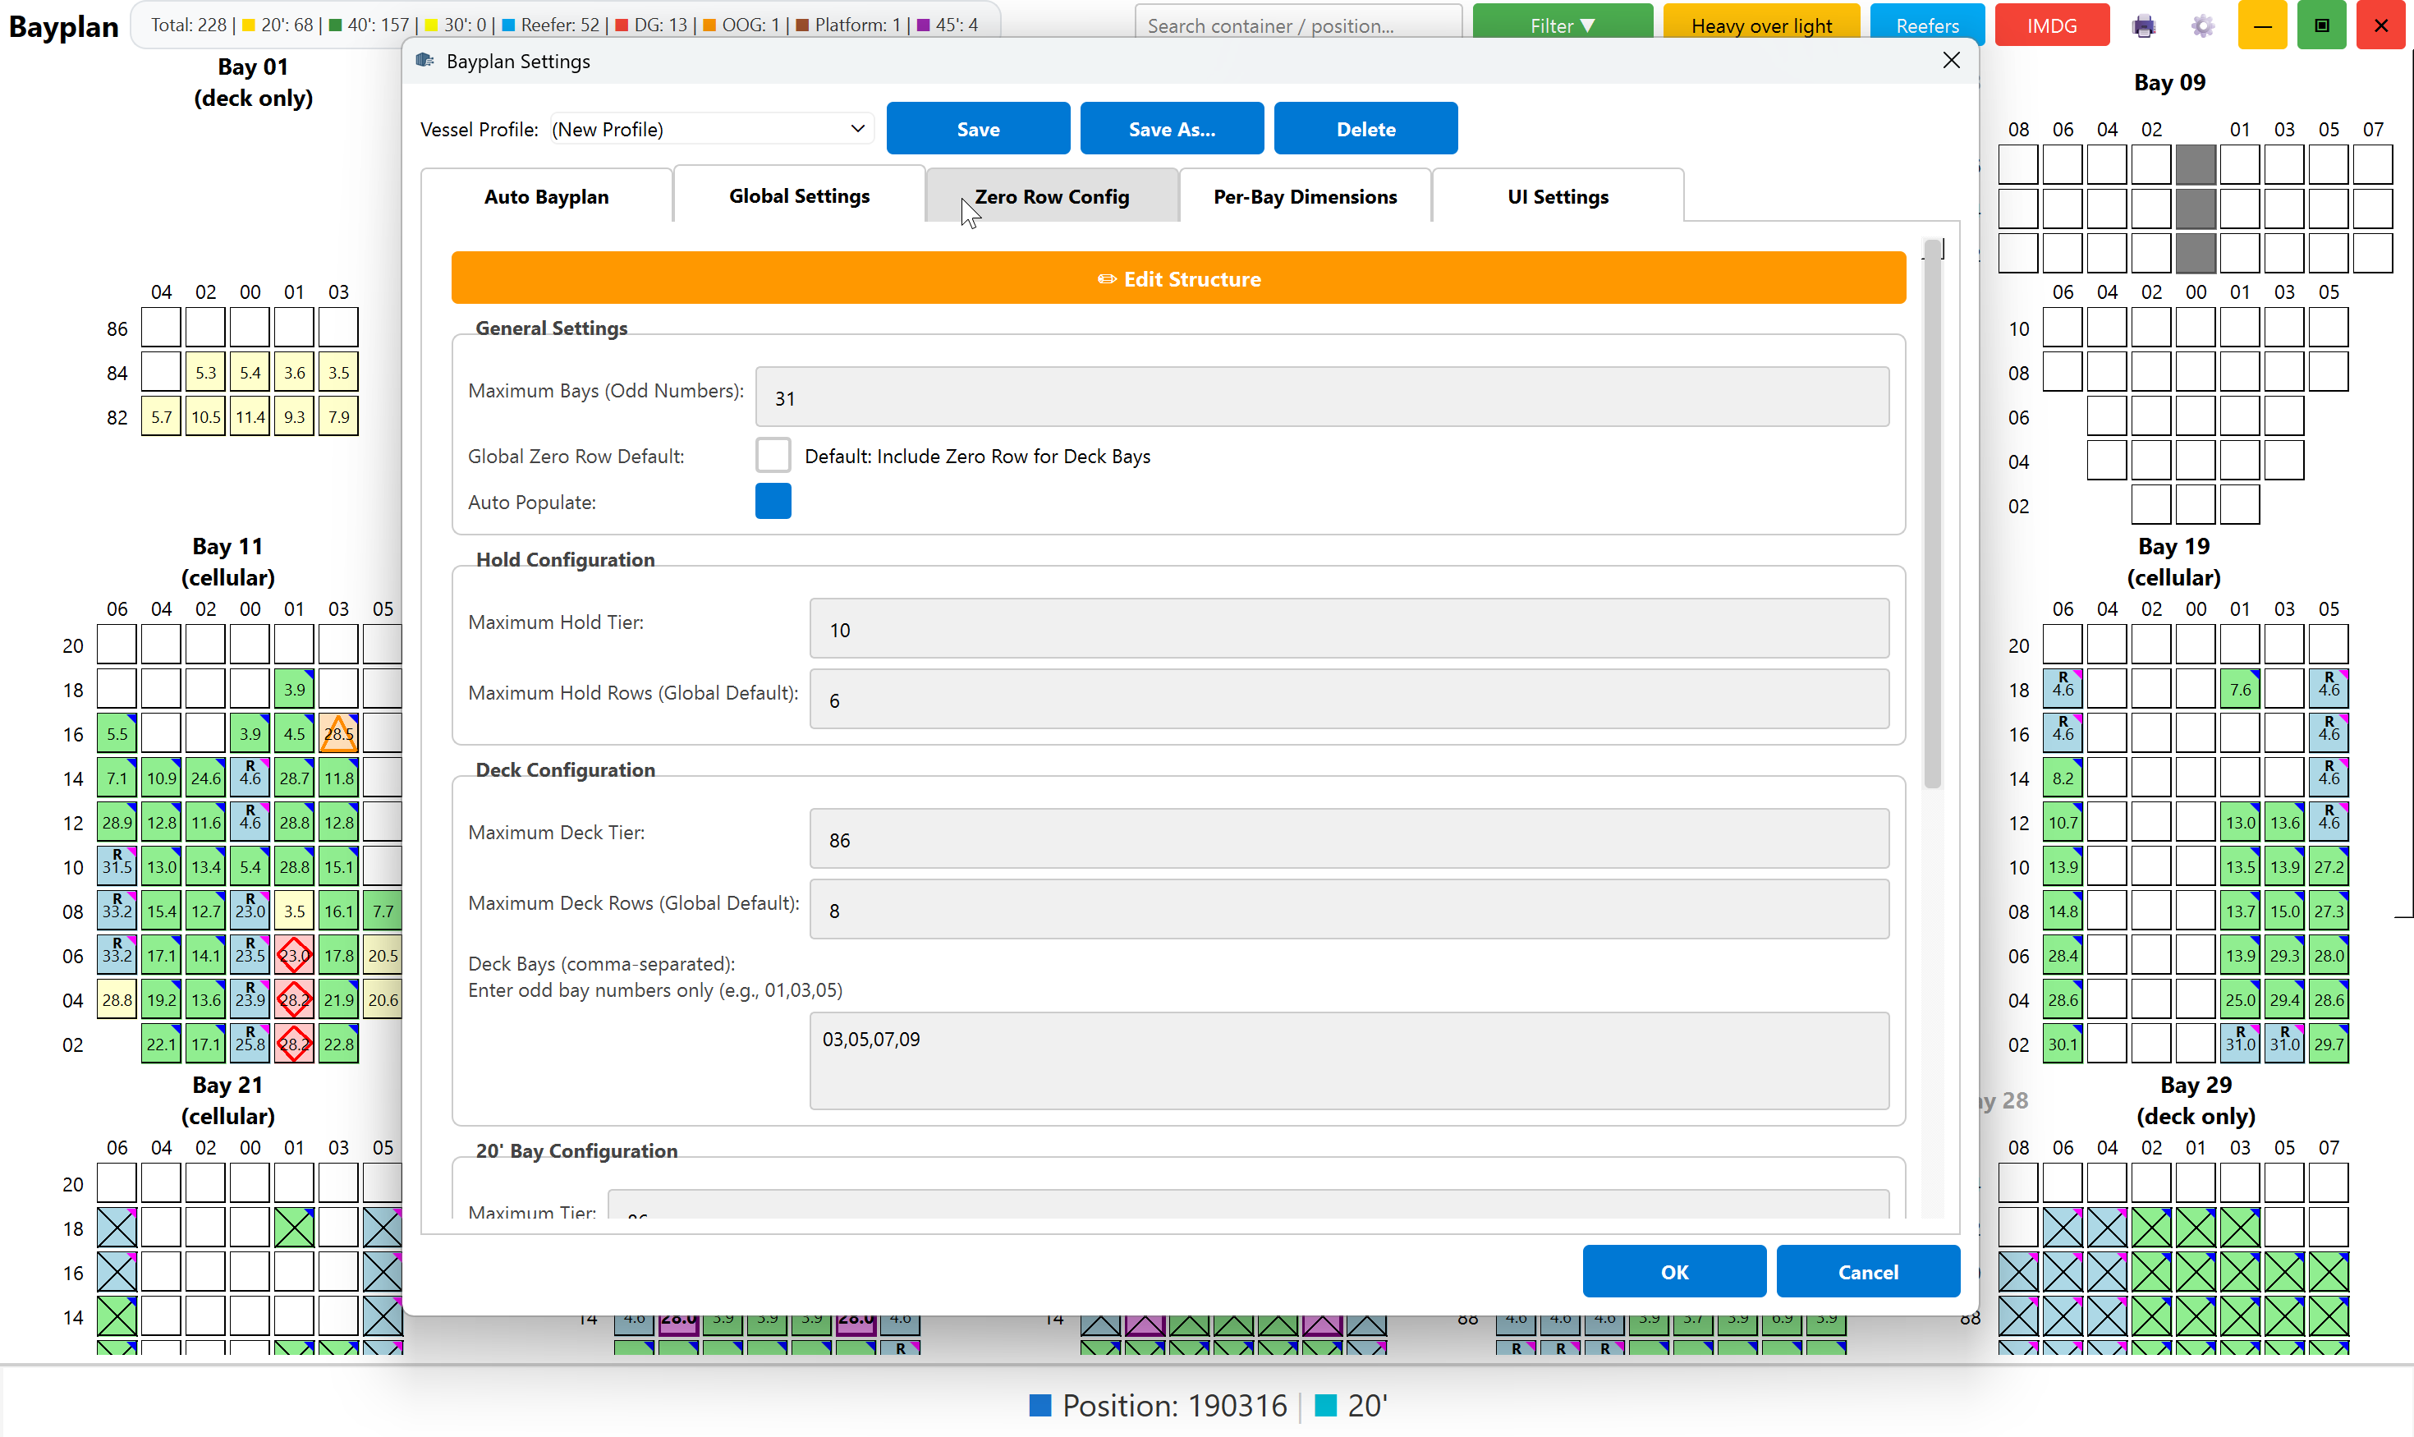This screenshot has height=1437, width=2414.
Task: Click the Maximum Deck Rows field
Action: 1349,909
